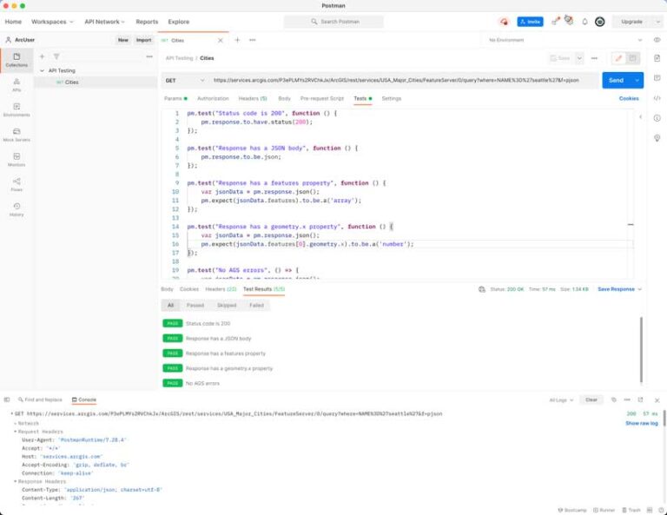
Task: Click Show raw log link
Action: [x=642, y=424]
